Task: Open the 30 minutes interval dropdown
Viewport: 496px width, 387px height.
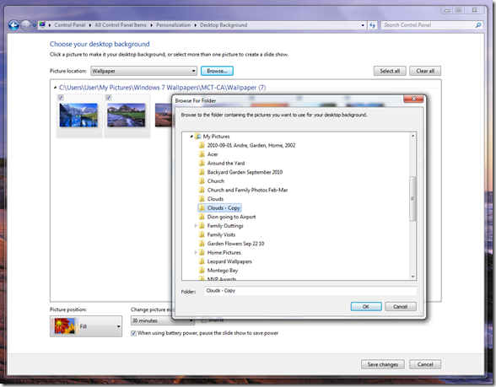Action: (x=162, y=320)
